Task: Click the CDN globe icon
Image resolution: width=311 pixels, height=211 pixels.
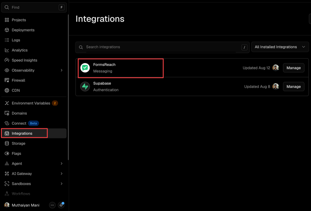Action: pyautogui.click(x=7, y=90)
